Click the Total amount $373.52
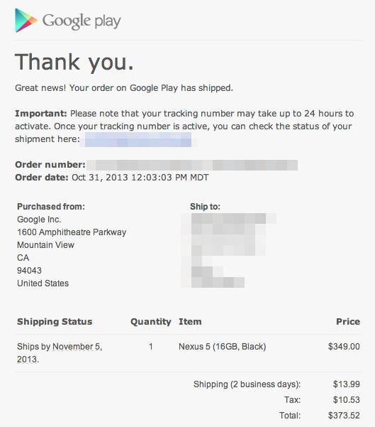Screen dimensions: 375x427 coord(344,416)
